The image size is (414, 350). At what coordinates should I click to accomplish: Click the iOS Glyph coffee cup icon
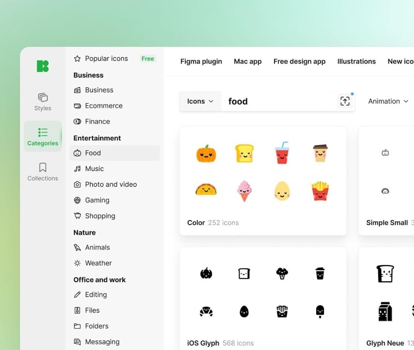(x=320, y=273)
